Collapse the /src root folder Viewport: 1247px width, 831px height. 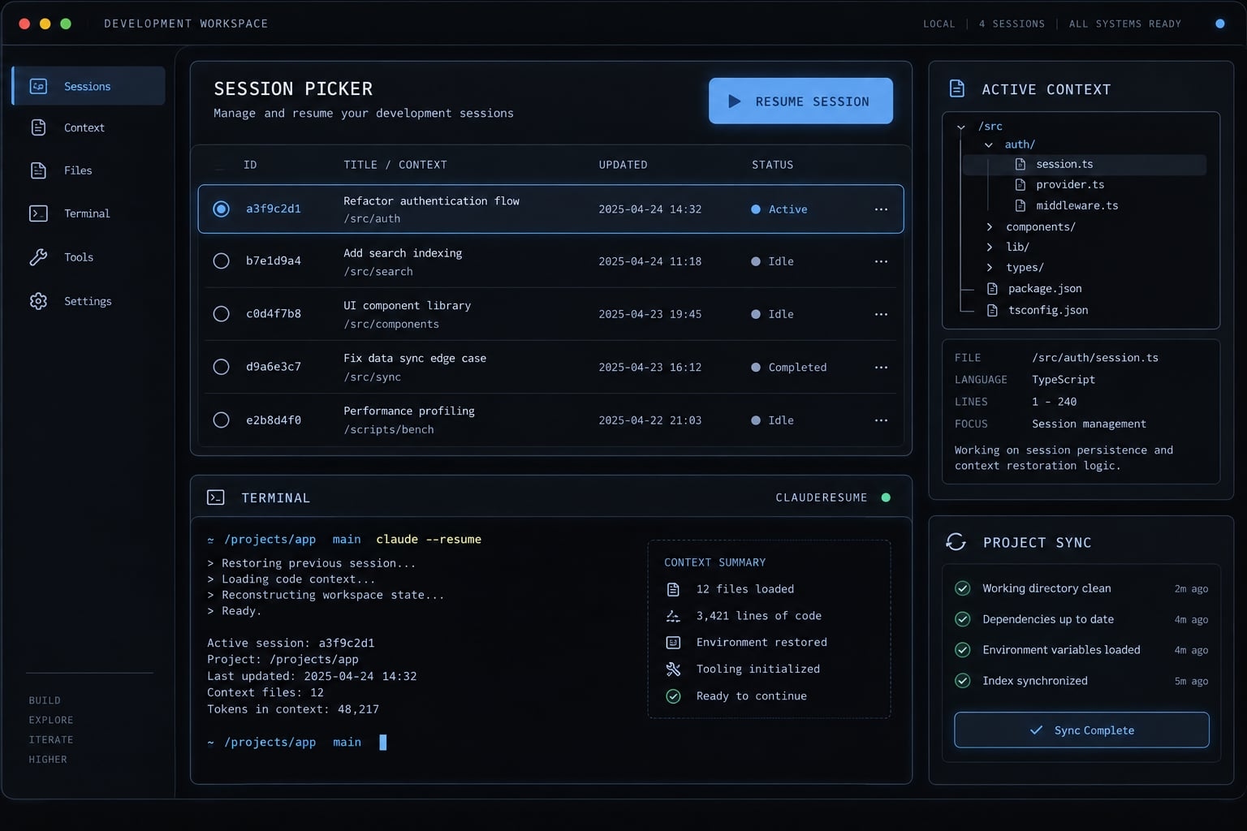click(x=961, y=127)
